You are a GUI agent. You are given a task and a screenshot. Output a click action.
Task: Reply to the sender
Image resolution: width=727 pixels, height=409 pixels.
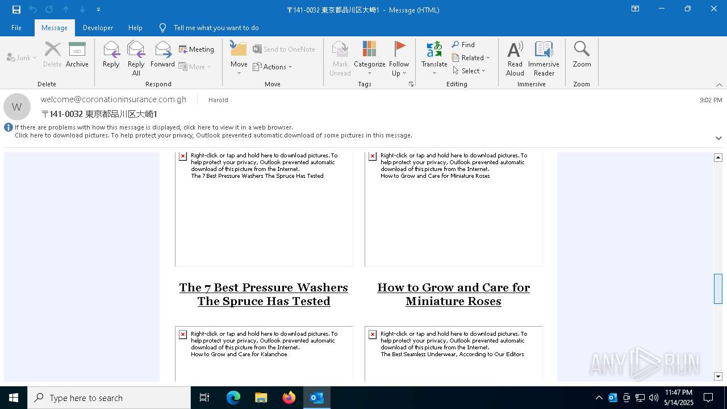(x=111, y=55)
